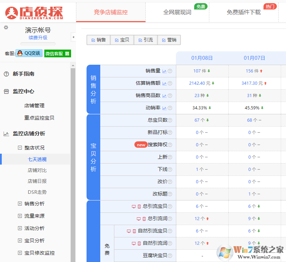Switch to the 全网展现词 tab
Image resolution: width=286 pixels, height=262 pixels.
(x=178, y=12)
